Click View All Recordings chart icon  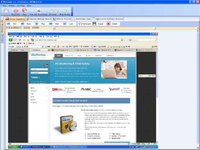point(39,11)
